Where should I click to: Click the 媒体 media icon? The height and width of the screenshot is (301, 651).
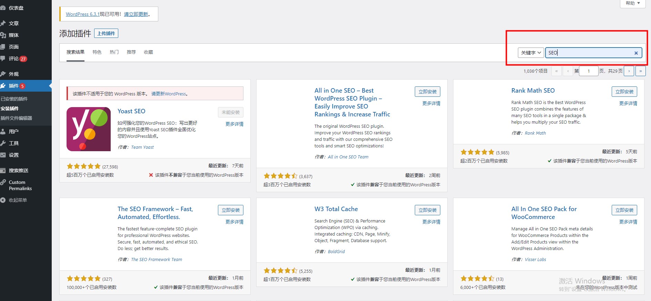[3, 35]
